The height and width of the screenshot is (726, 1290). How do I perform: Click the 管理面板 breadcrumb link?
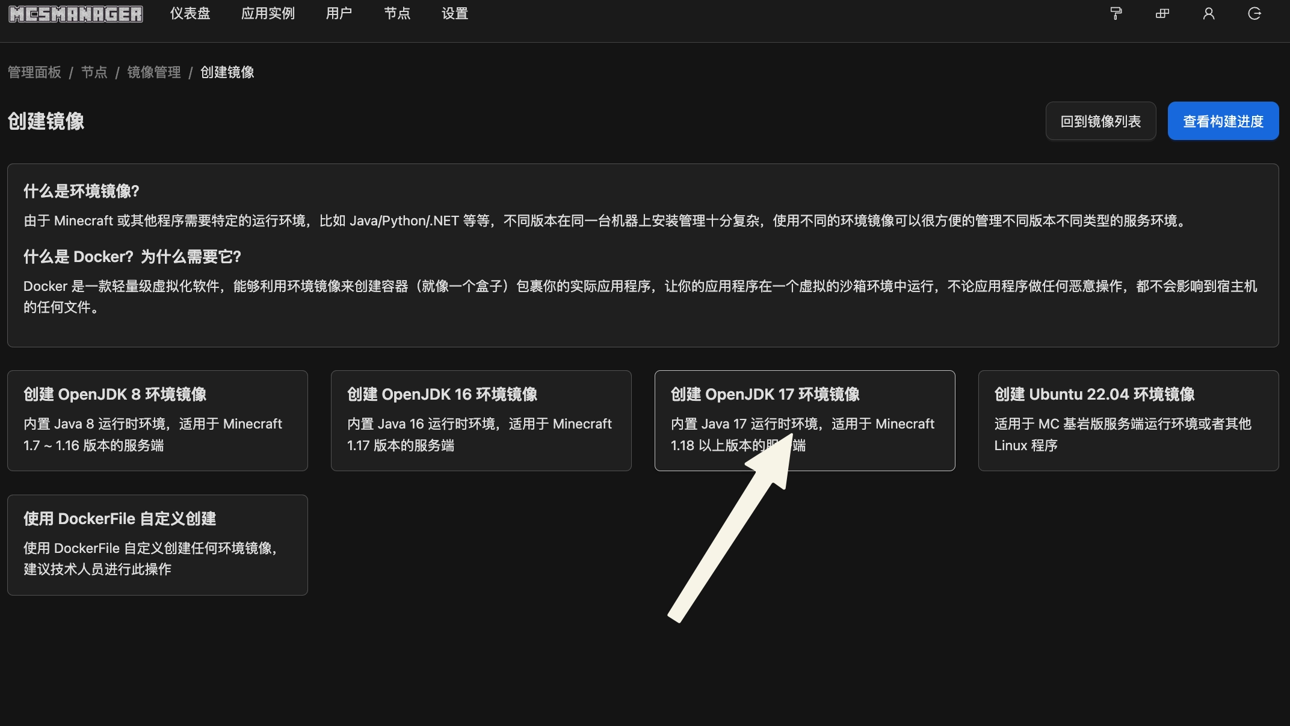click(x=34, y=73)
